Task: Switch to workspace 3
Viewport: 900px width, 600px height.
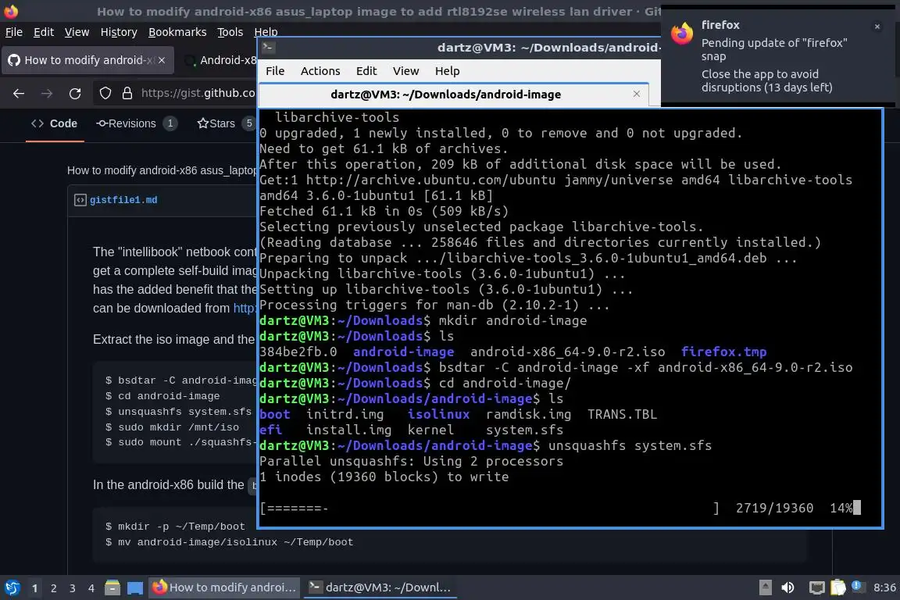Action: 73,588
